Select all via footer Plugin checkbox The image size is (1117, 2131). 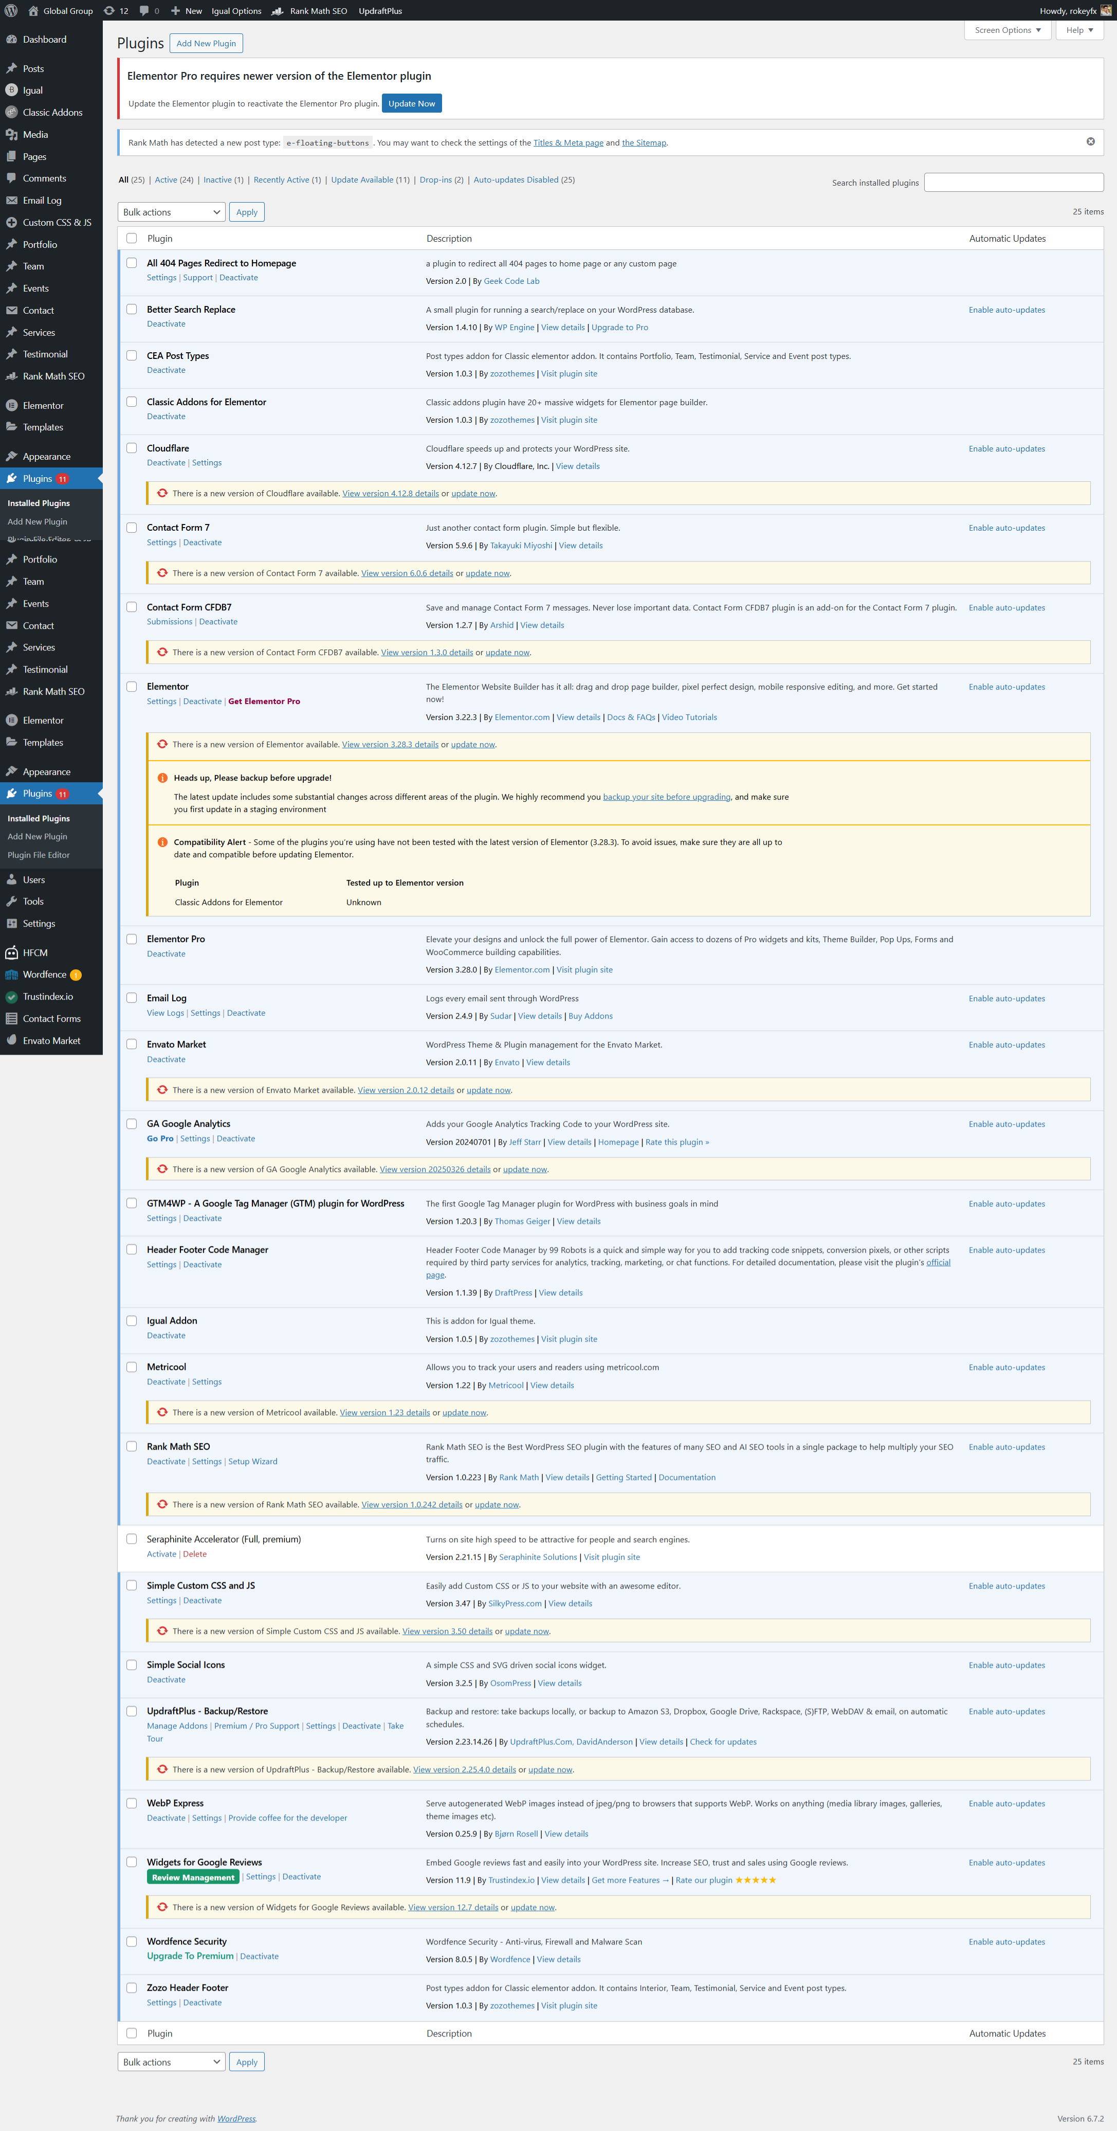click(x=132, y=2033)
